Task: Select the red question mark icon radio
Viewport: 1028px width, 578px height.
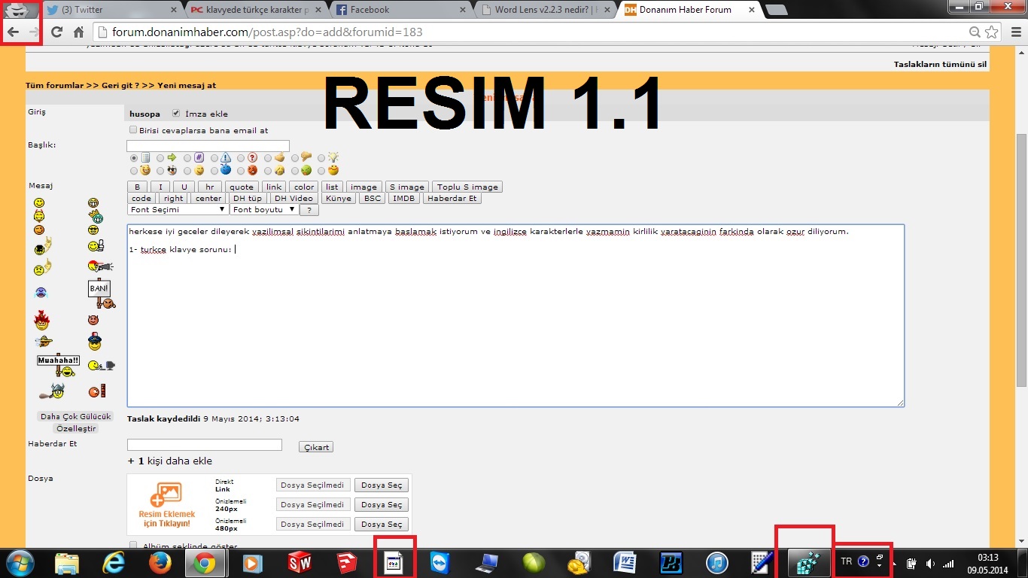Action: tap(241, 158)
